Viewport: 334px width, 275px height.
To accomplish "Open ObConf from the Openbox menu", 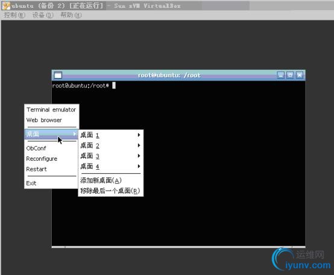I will (51, 148).
